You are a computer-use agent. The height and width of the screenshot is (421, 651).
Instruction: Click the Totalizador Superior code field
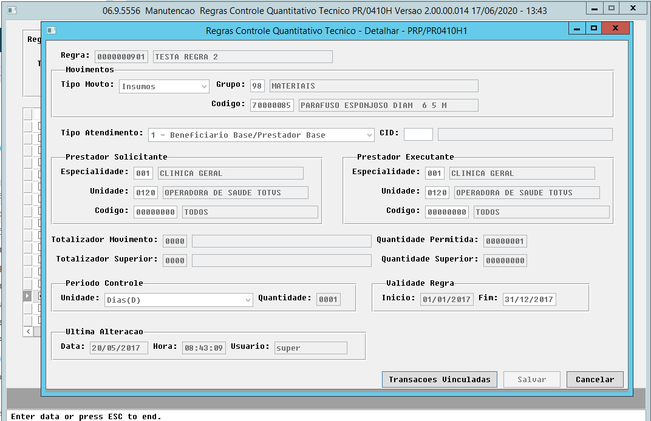[175, 260]
